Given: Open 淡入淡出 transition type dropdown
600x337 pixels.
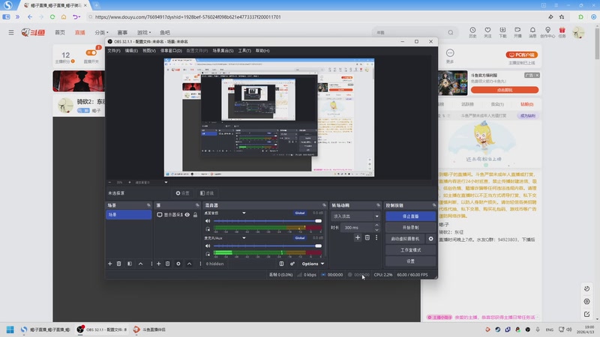Looking at the screenshot, I should (x=355, y=216).
